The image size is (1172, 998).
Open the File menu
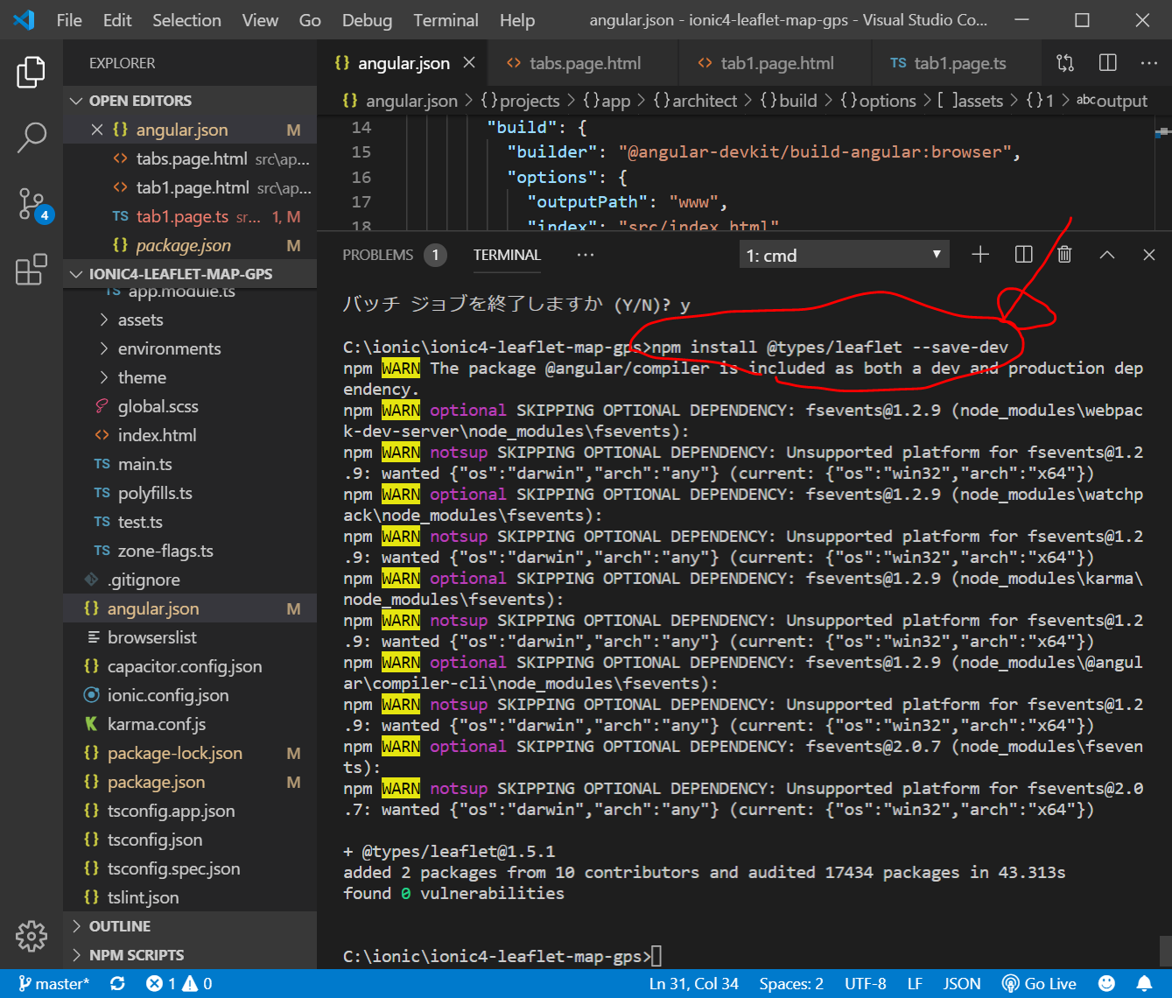coord(69,20)
